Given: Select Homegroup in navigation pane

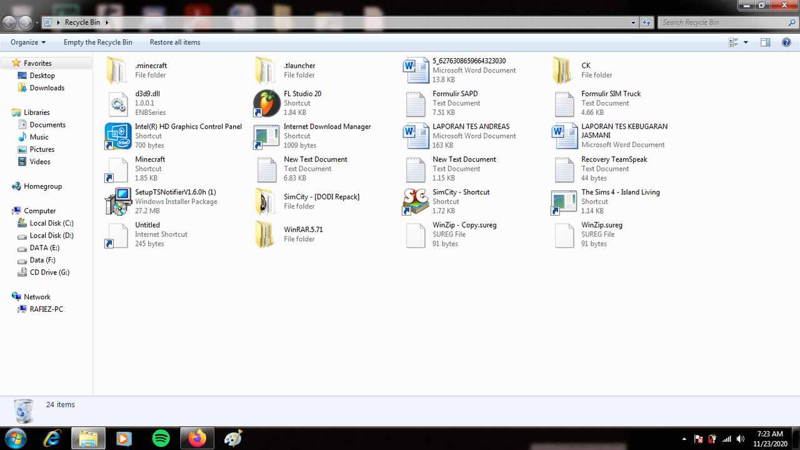Looking at the screenshot, I should click(x=42, y=186).
